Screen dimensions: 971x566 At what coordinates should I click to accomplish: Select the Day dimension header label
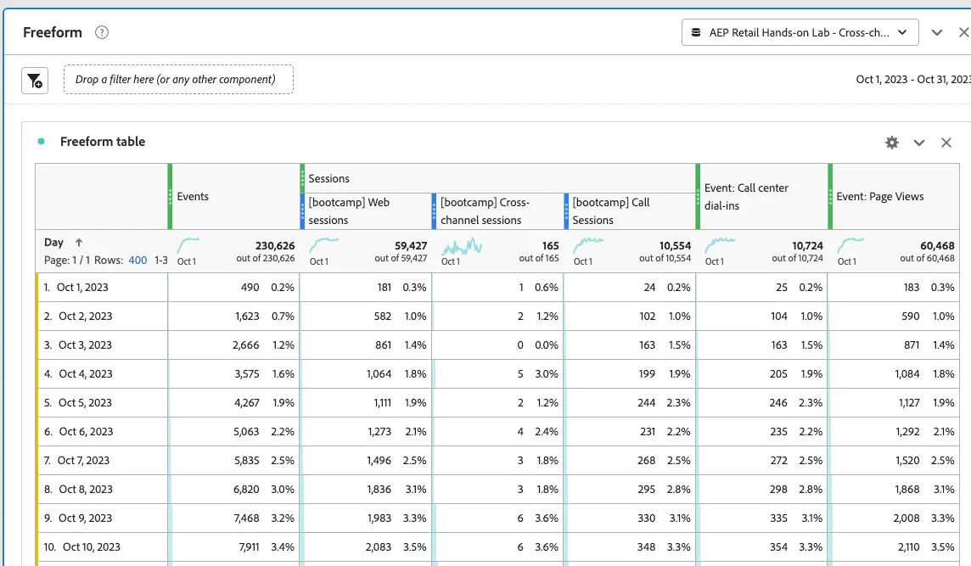[53, 242]
